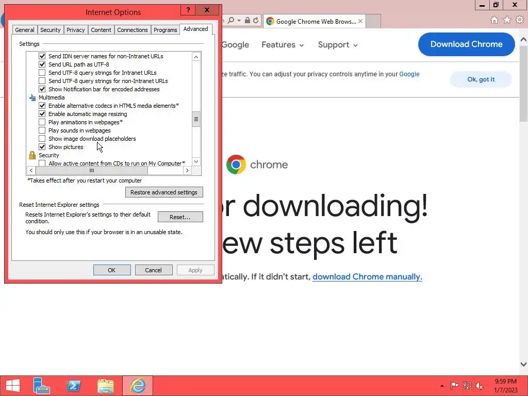Expand the Features menu on Chrome page
The image size is (528, 396).
pos(283,45)
